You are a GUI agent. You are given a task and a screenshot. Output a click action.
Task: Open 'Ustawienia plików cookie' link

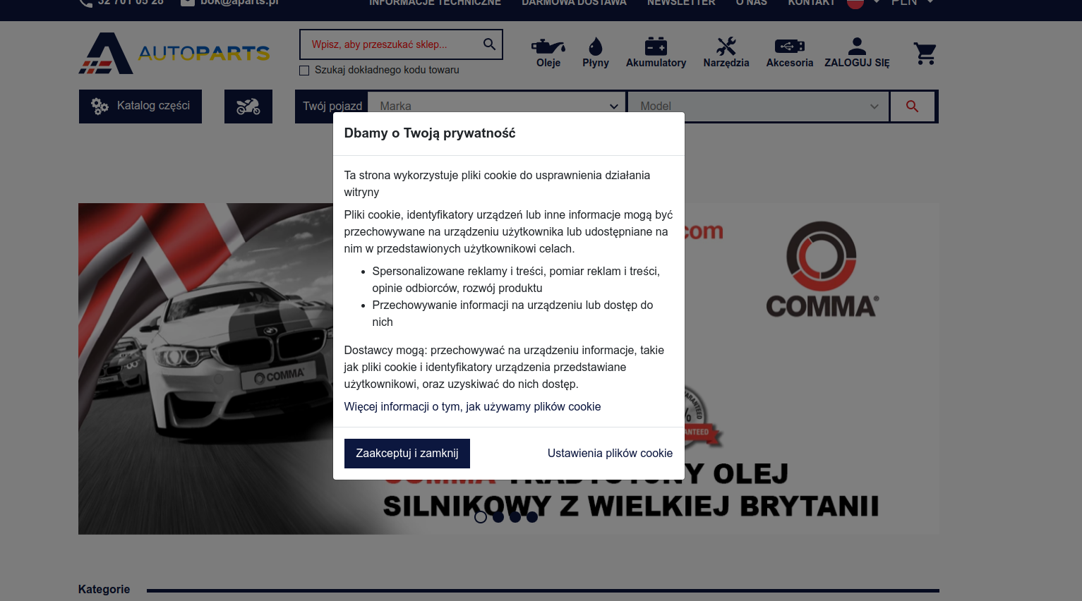pos(610,454)
